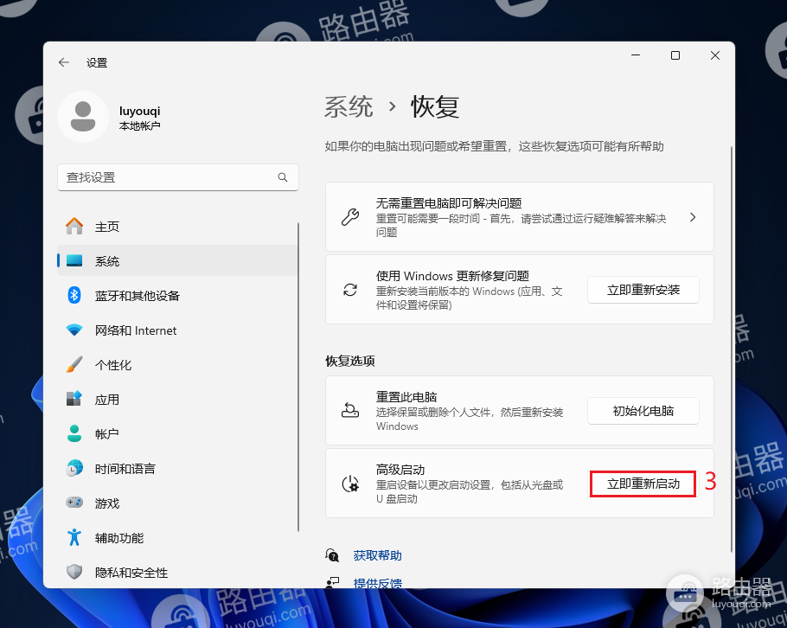Click the 应用 apps icon
The height and width of the screenshot is (628, 787).
(x=74, y=399)
